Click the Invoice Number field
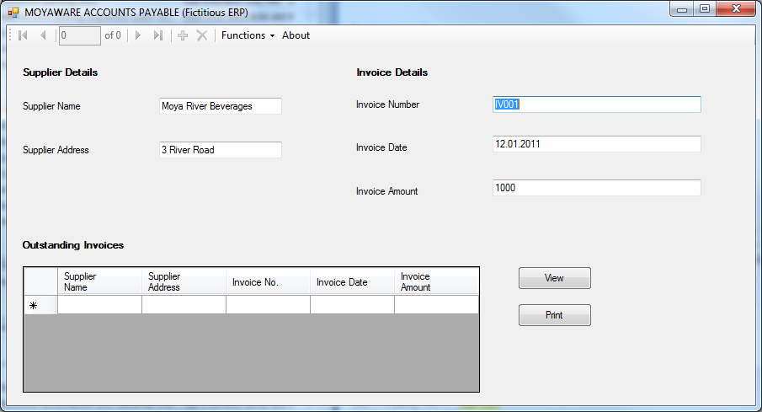762x412 pixels. tap(596, 104)
